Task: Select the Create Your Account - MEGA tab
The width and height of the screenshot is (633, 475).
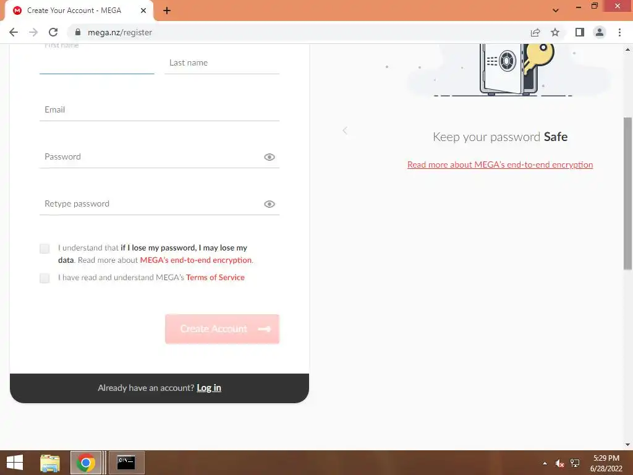Action: tap(79, 11)
